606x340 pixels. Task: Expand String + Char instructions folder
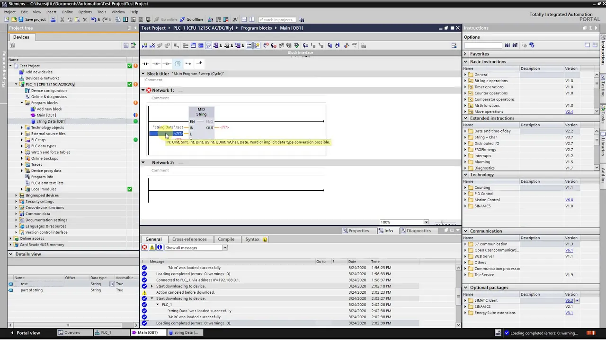(x=465, y=137)
